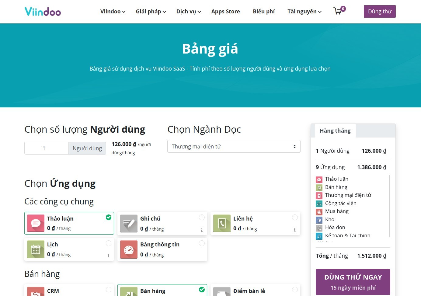Select the Ghi chú app radio
421x296 pixels.
tap(202, 217)
